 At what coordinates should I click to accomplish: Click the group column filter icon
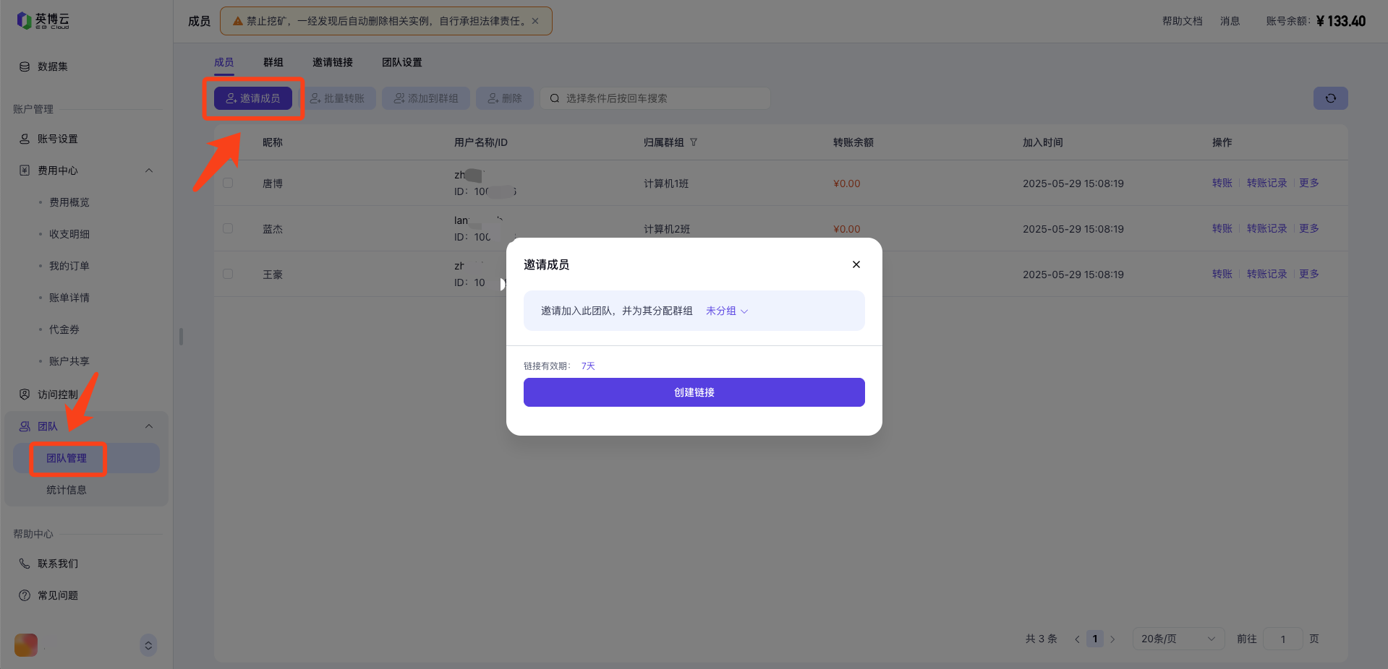coord(694,142)
